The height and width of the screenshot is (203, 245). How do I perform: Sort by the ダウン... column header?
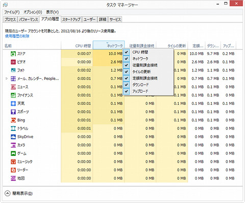[x=213, y=46]
